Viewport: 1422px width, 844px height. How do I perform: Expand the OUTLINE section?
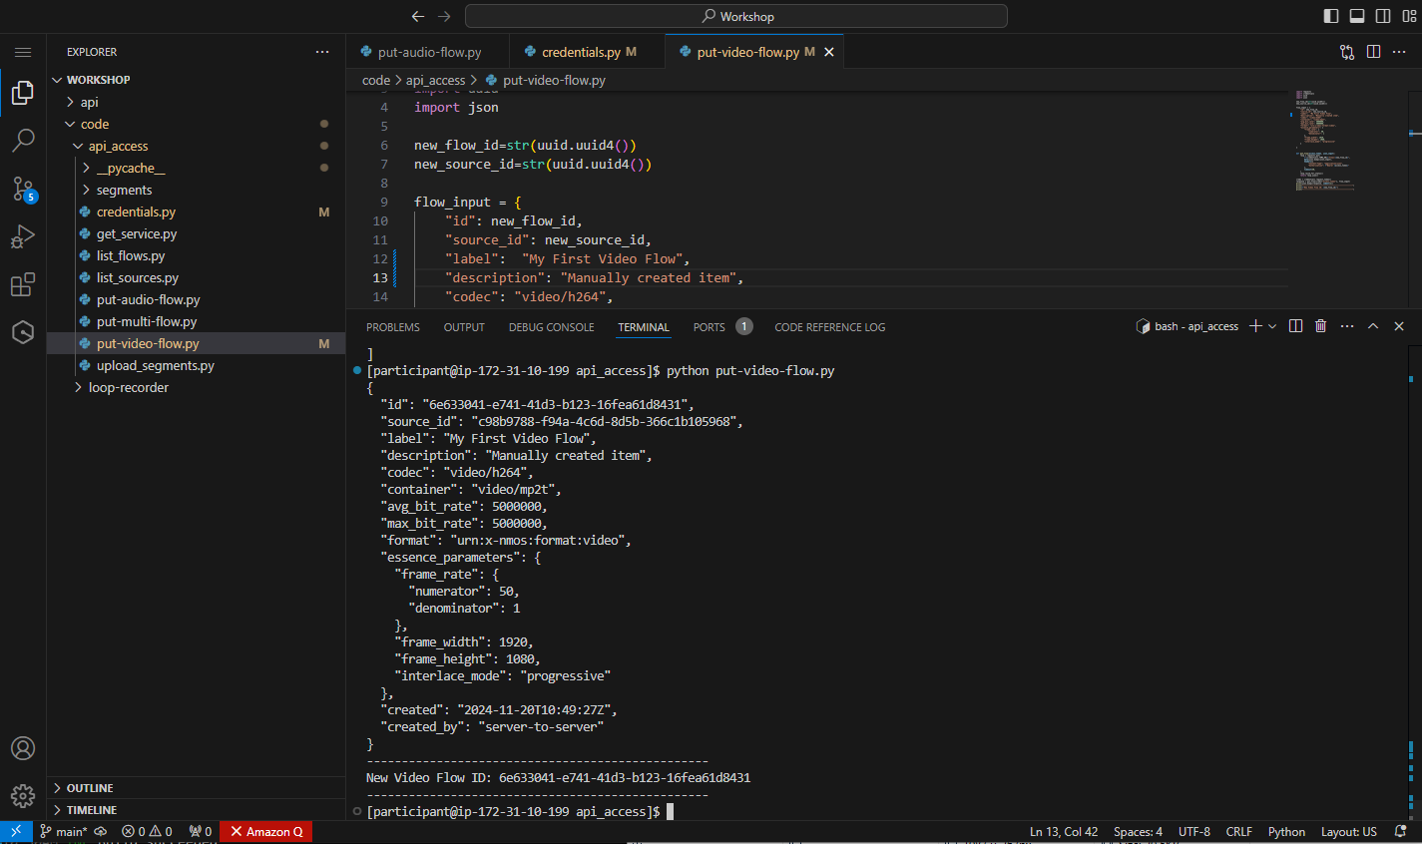click(196, 788)
